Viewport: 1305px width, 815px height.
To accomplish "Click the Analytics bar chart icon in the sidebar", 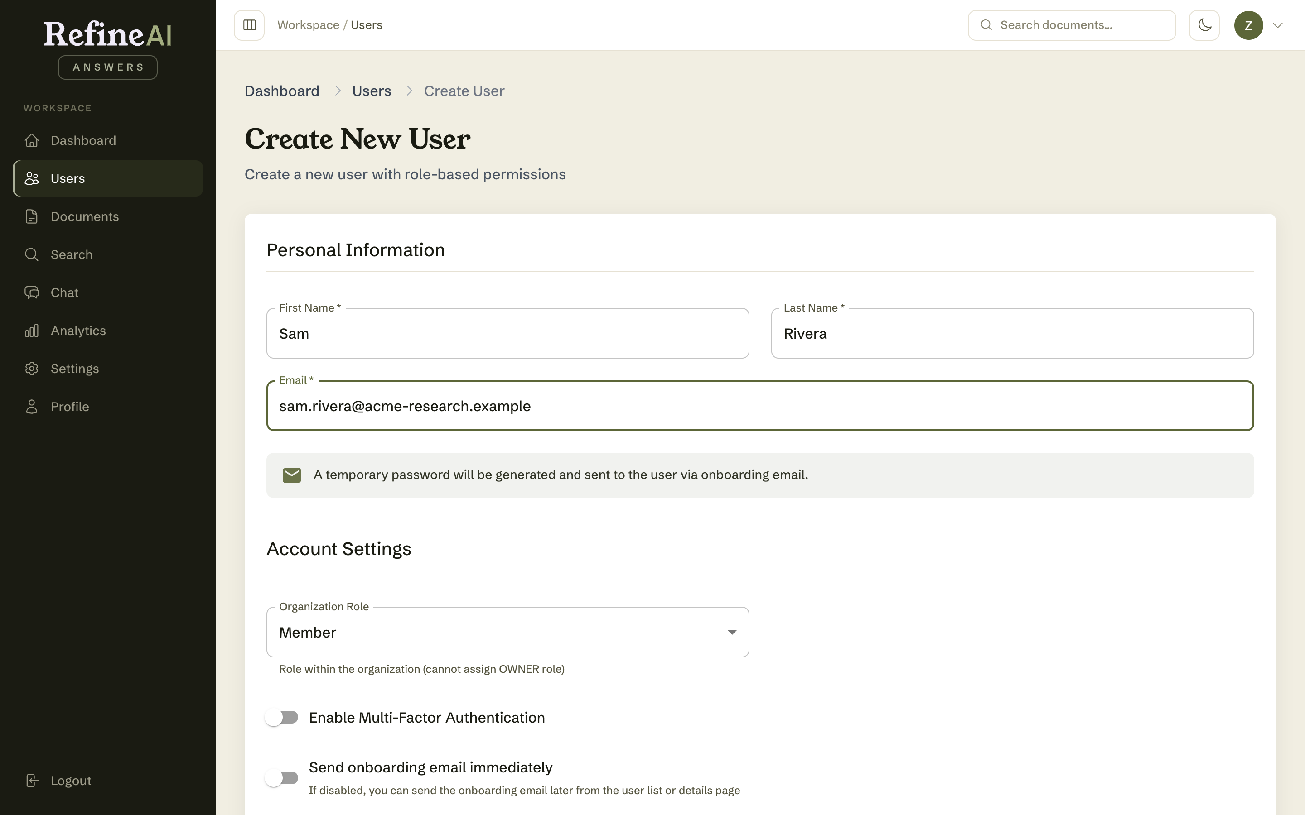I will pyautogui.click(x=32, y=331).
